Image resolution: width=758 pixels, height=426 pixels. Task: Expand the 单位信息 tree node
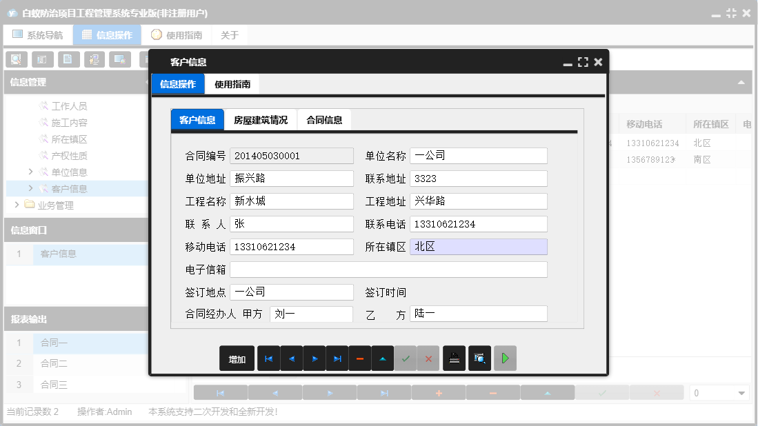click(x=30, y=172)
